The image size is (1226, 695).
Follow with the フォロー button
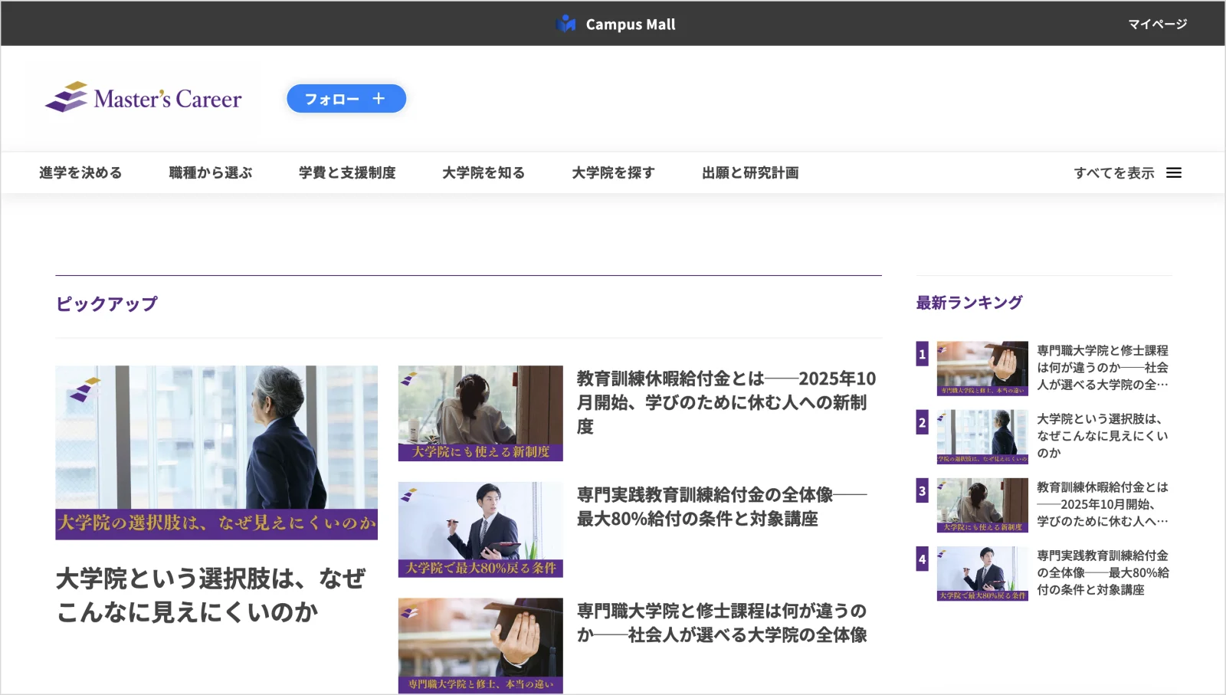pyautogui.click(x=346, y=99)
